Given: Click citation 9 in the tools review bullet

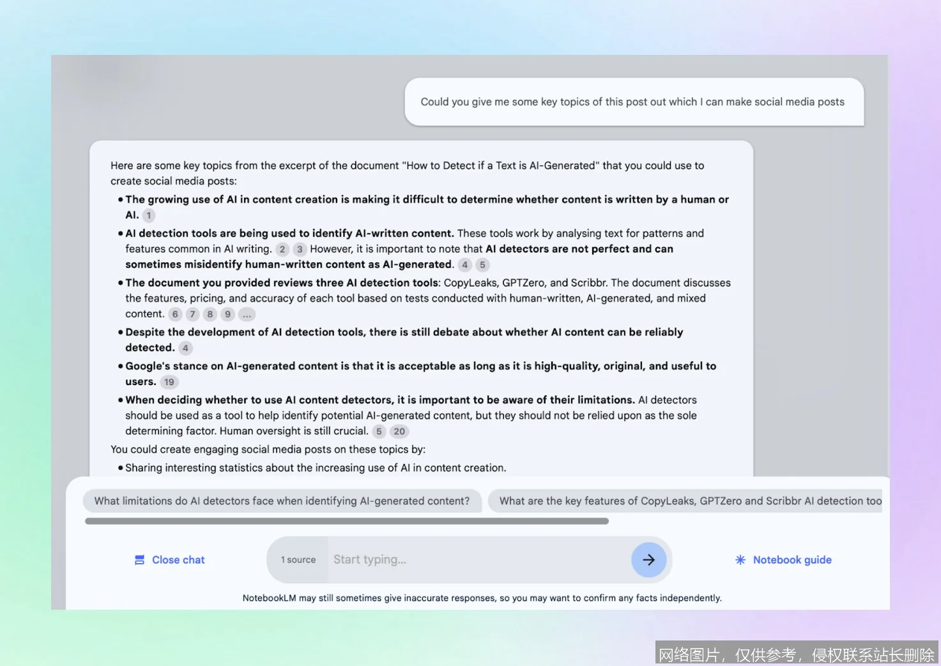Looking at the screenshot, I should click(x=227, y=314).
